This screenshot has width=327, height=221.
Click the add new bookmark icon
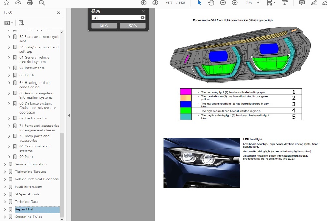point(21,23)
